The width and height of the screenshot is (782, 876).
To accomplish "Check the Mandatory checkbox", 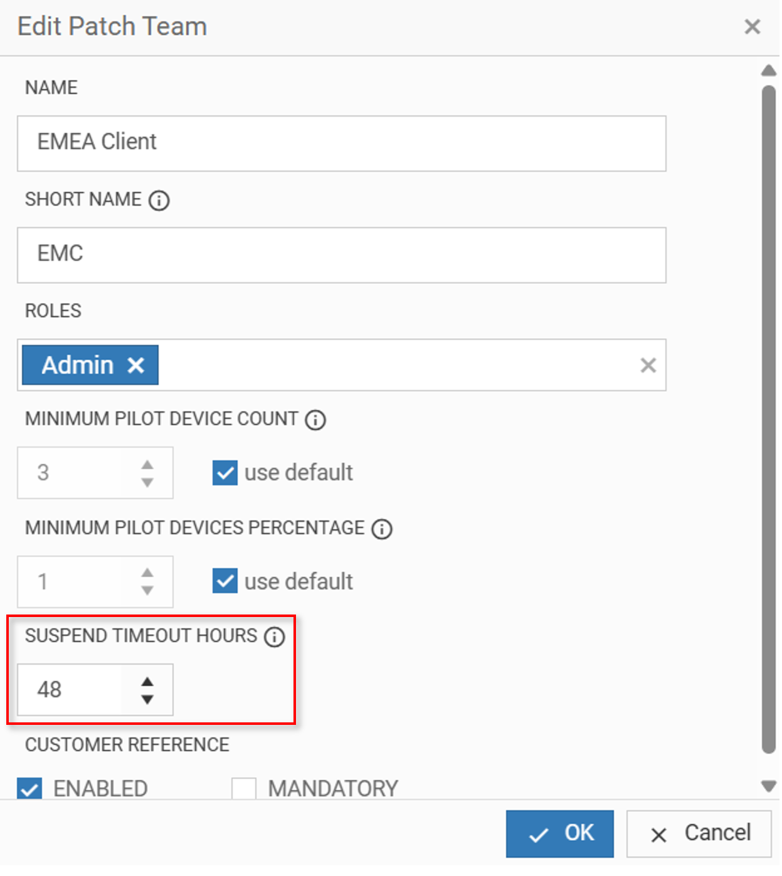I will pyautogui.click(x=243, y=788).
